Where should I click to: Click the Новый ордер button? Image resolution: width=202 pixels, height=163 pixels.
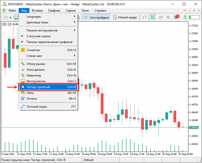tap(125, 17)
